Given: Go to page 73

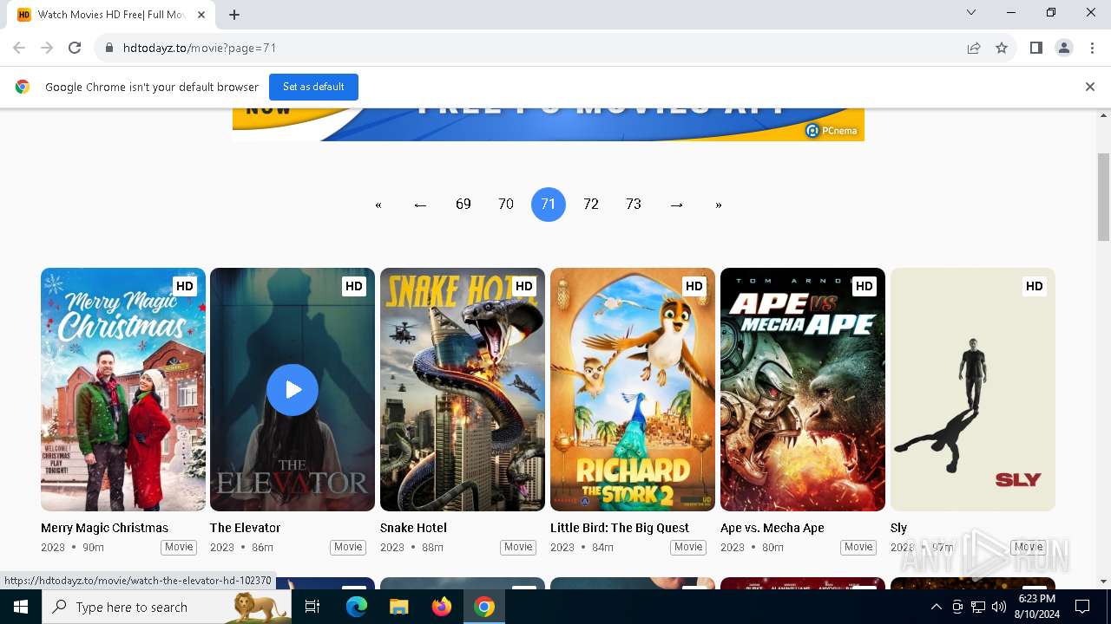Looking at the screenshot, I should (634, 205).
